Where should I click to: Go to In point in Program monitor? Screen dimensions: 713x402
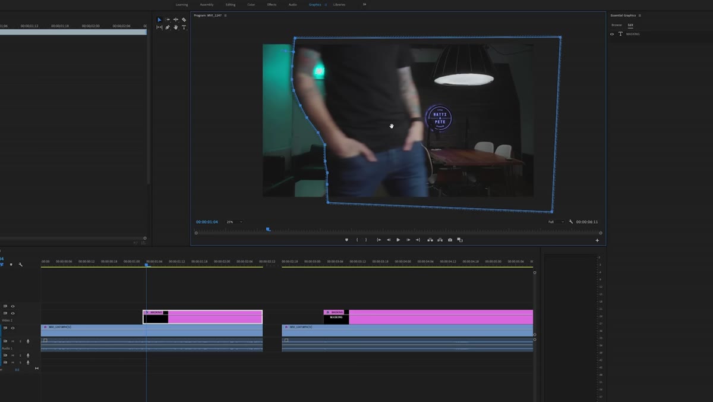[379, 240]
